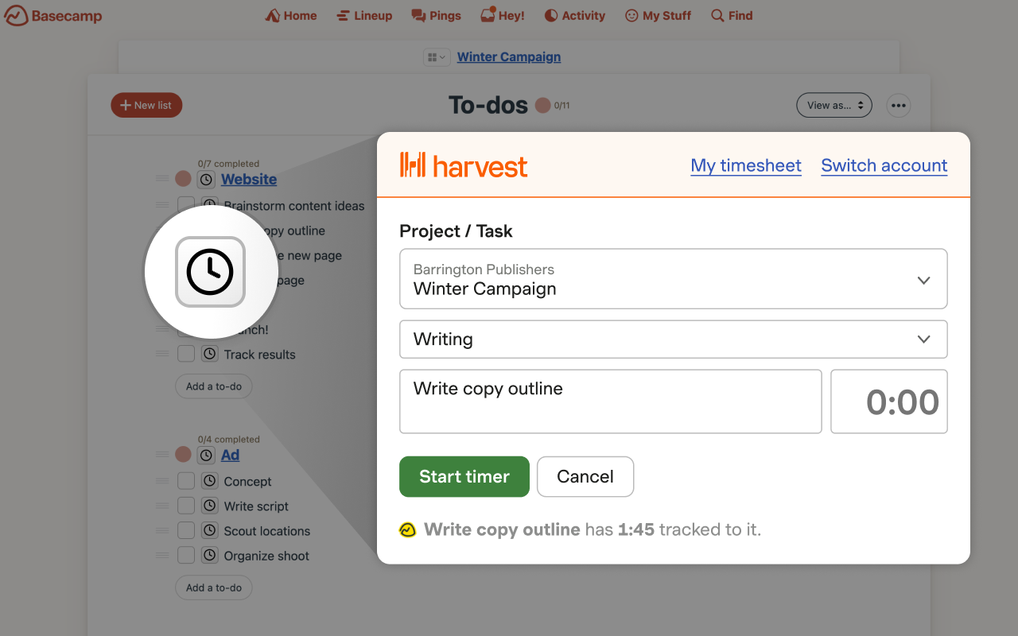Click the three-dot options menu icon
The width and height of the screenshot is (1018, 636).
point(898,105)
